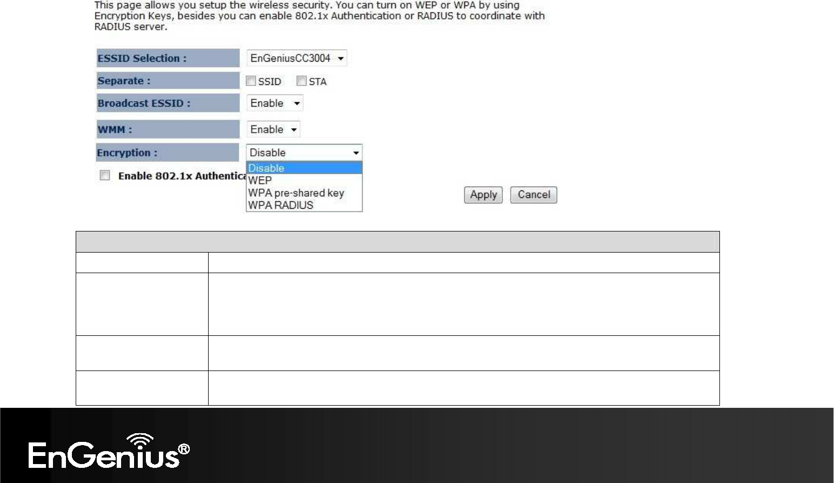Open the WMM Enable dropdown

(273, 129)
